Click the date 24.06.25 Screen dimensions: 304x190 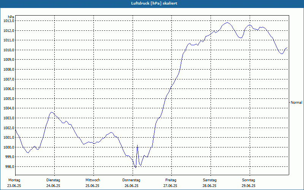(53, 186)
